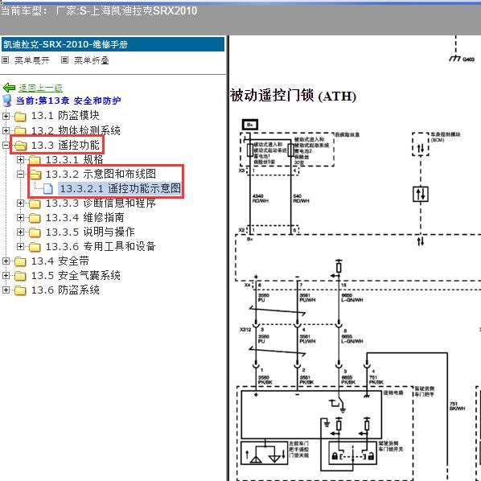Screen dimensions: 481x481
Task: Select 当前:第13章 安全和防护 heading
Action: (x=68, y=101)
